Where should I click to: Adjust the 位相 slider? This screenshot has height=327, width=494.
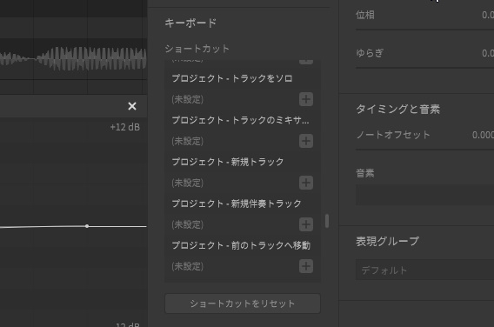tap(424, 30)
